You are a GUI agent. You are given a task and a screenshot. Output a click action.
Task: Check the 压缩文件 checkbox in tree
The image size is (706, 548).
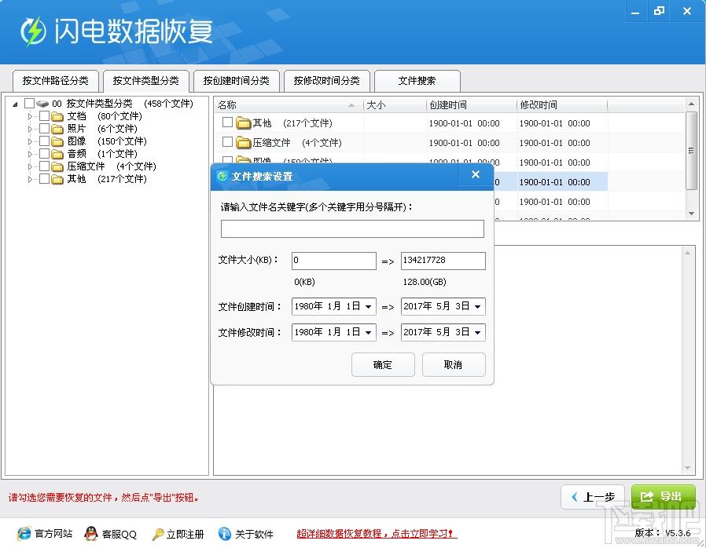44,166
